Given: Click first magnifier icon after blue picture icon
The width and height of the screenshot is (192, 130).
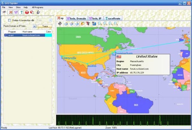Looking at the screenshot, I should coord(100,23).
